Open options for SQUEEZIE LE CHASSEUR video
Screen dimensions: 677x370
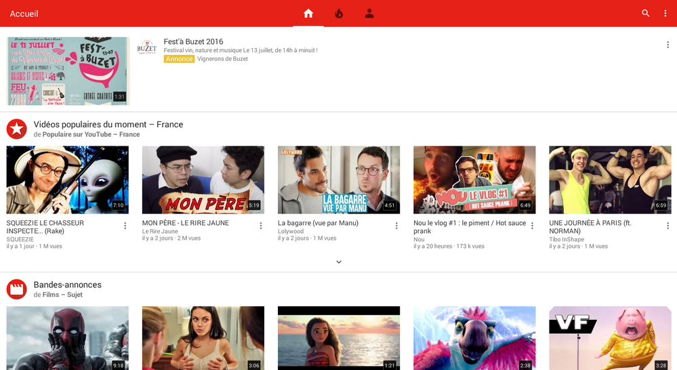[x=125, y=226]
